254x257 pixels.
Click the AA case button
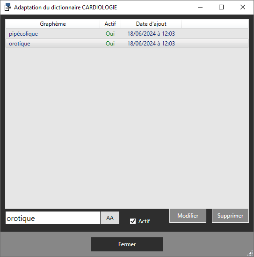[110, 218]
